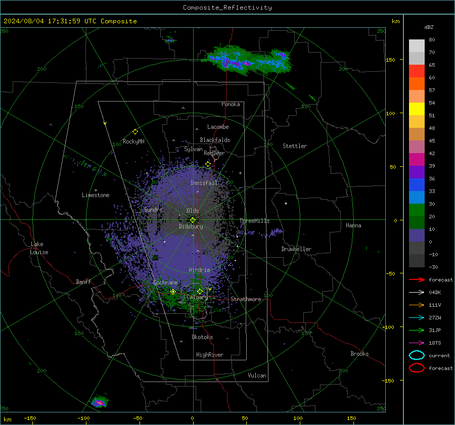Click the yellow 51 dBZ color swatch

tap(417, 109)
